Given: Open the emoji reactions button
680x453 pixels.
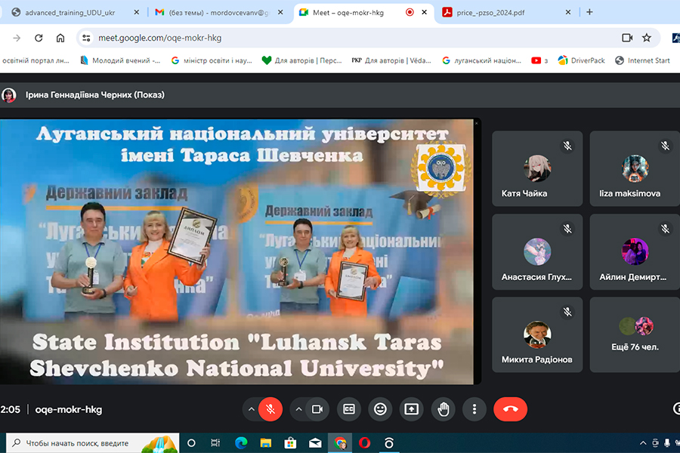Looking at the screenshot, I should 380,409.
